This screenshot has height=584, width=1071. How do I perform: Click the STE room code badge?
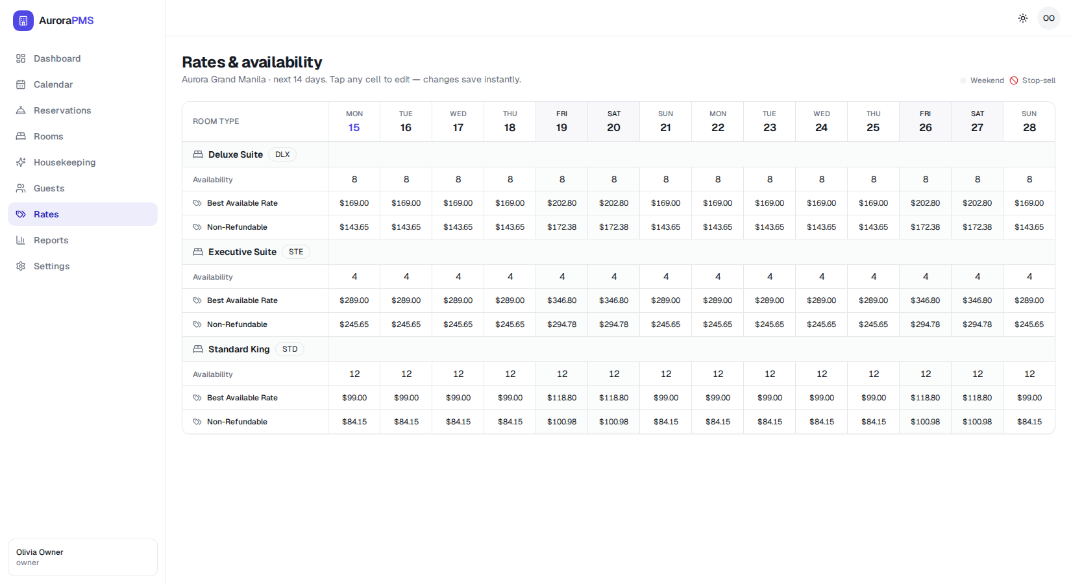point(296,252)
